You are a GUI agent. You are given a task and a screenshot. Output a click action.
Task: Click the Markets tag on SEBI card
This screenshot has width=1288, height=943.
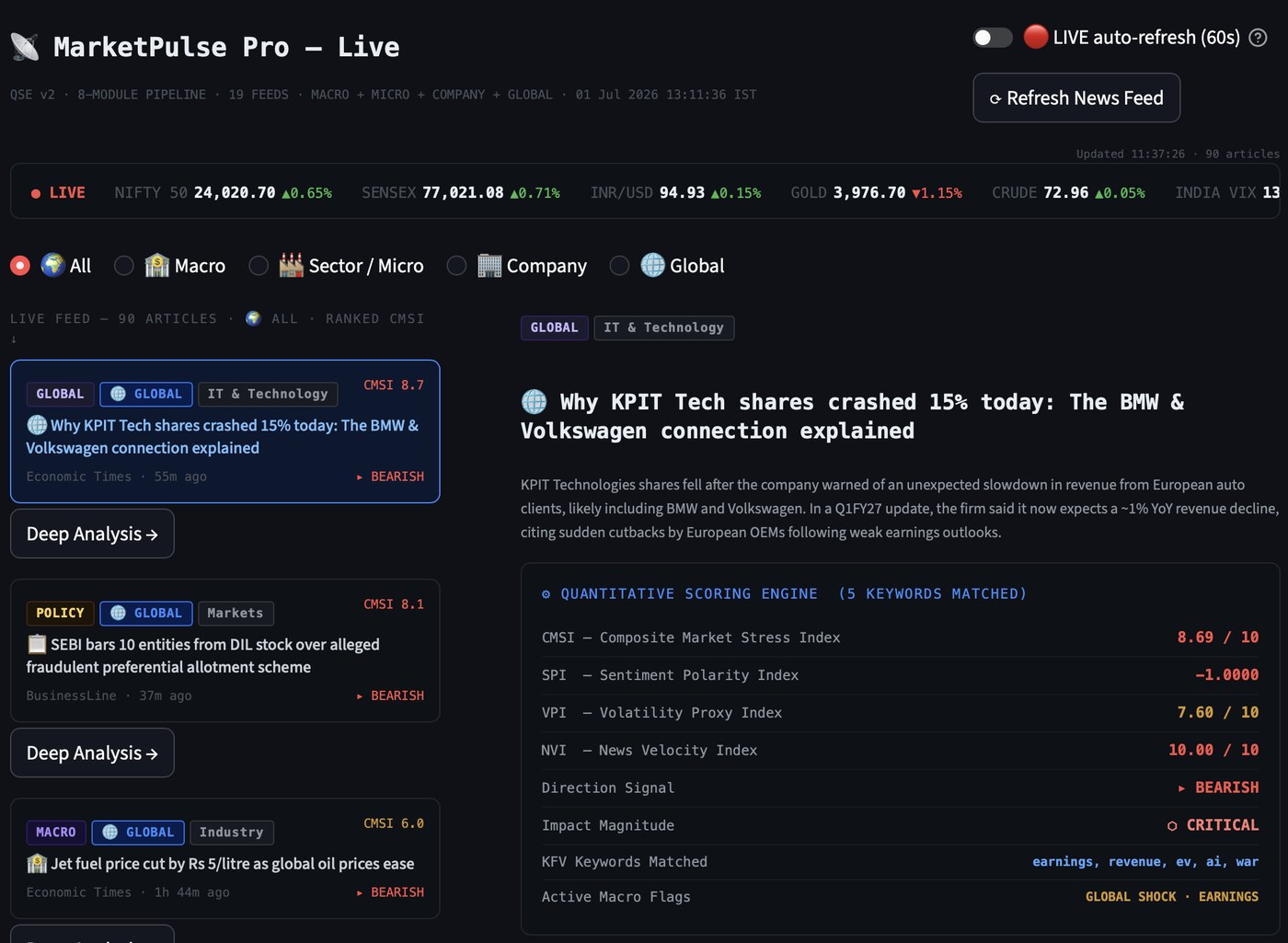pos(236,613)
